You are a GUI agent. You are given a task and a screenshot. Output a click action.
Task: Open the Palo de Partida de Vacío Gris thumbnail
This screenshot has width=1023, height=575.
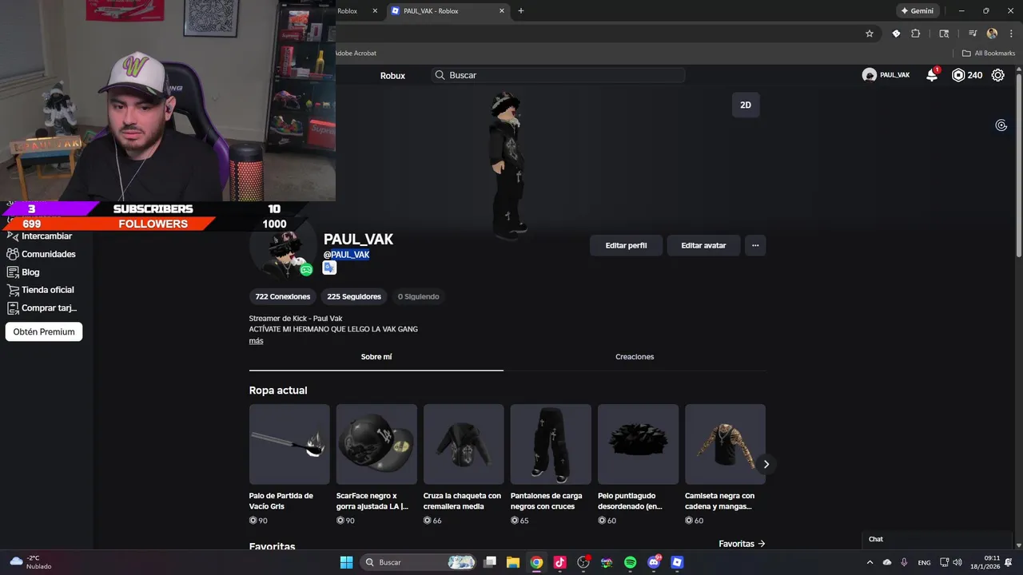coord(289,444)
